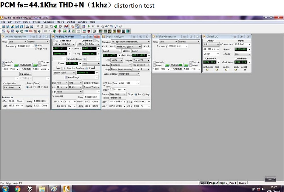Click the EQ Curve... button

tap(26, 74)
